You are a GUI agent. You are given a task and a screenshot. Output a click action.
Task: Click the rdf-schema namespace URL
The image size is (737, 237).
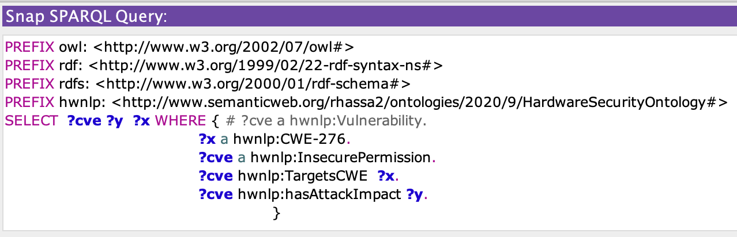coord(253,84)
